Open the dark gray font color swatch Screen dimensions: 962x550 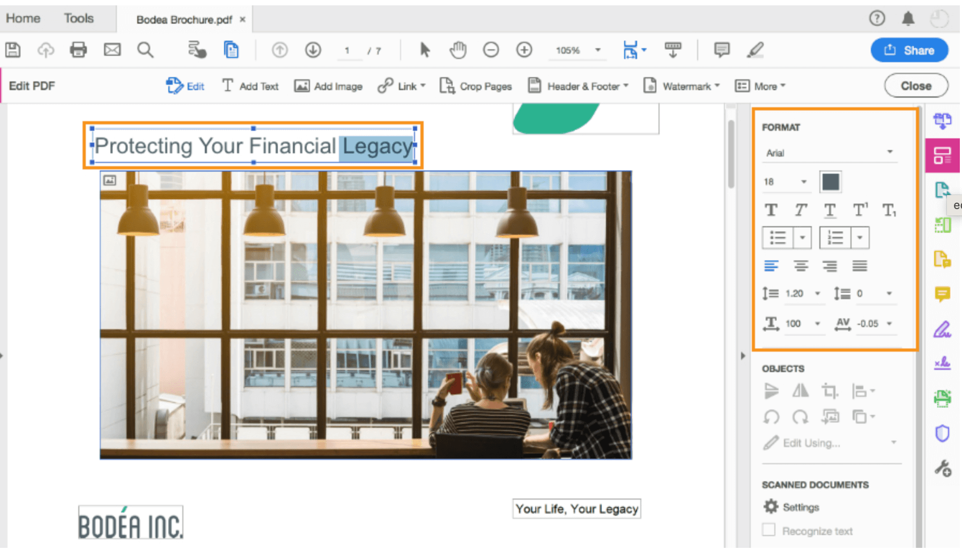click(830, 182)
